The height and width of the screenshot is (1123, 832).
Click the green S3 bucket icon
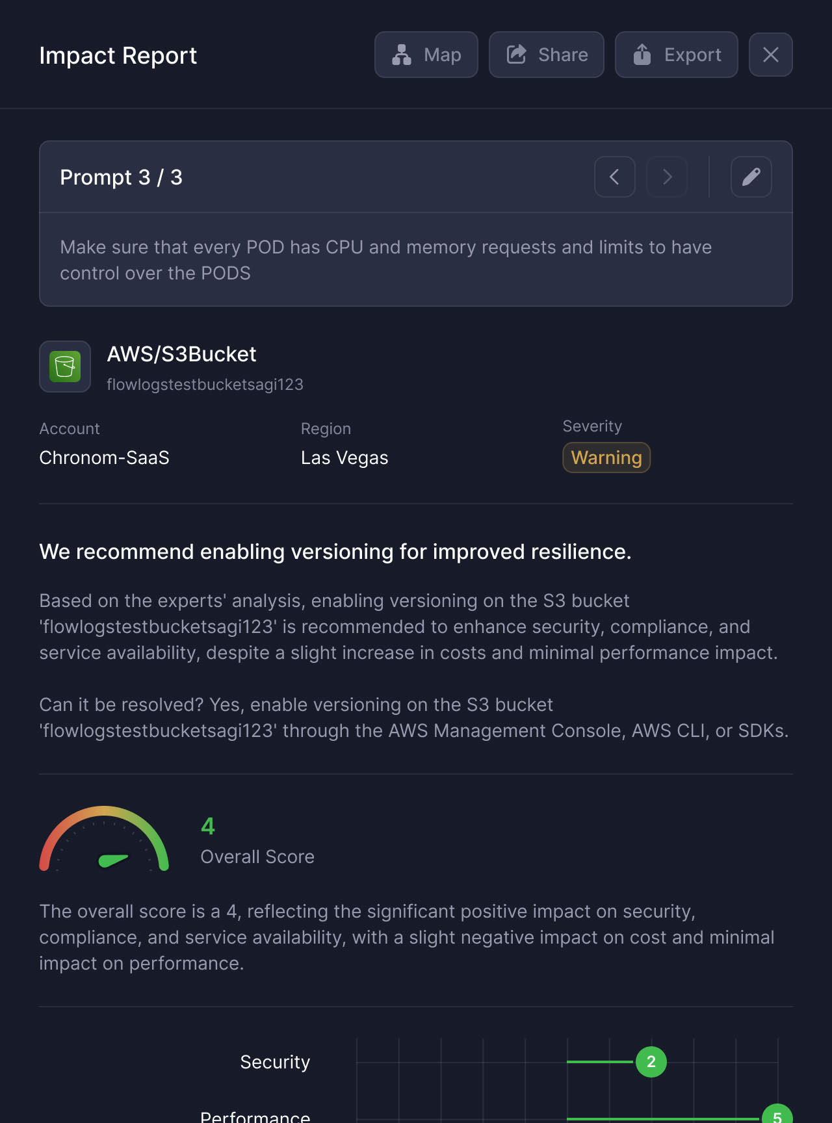pos(65,367)
